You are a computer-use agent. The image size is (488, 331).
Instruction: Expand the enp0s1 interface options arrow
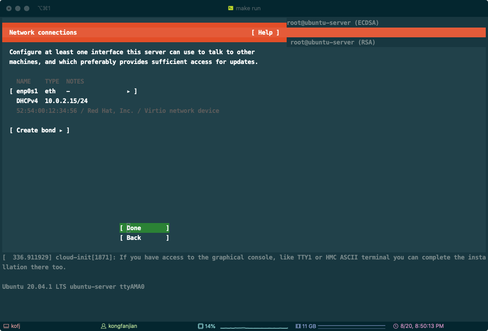128,91
